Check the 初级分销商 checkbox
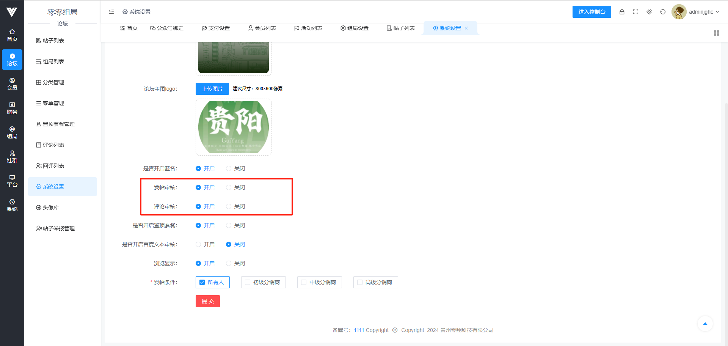The height and width of the screenshot is (346, 728). point(248,282)
